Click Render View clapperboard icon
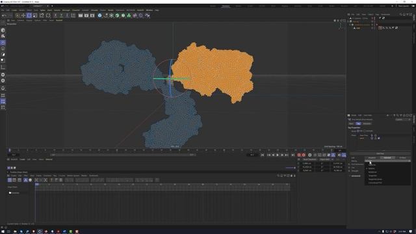The image size is (416, 234). 81,16
